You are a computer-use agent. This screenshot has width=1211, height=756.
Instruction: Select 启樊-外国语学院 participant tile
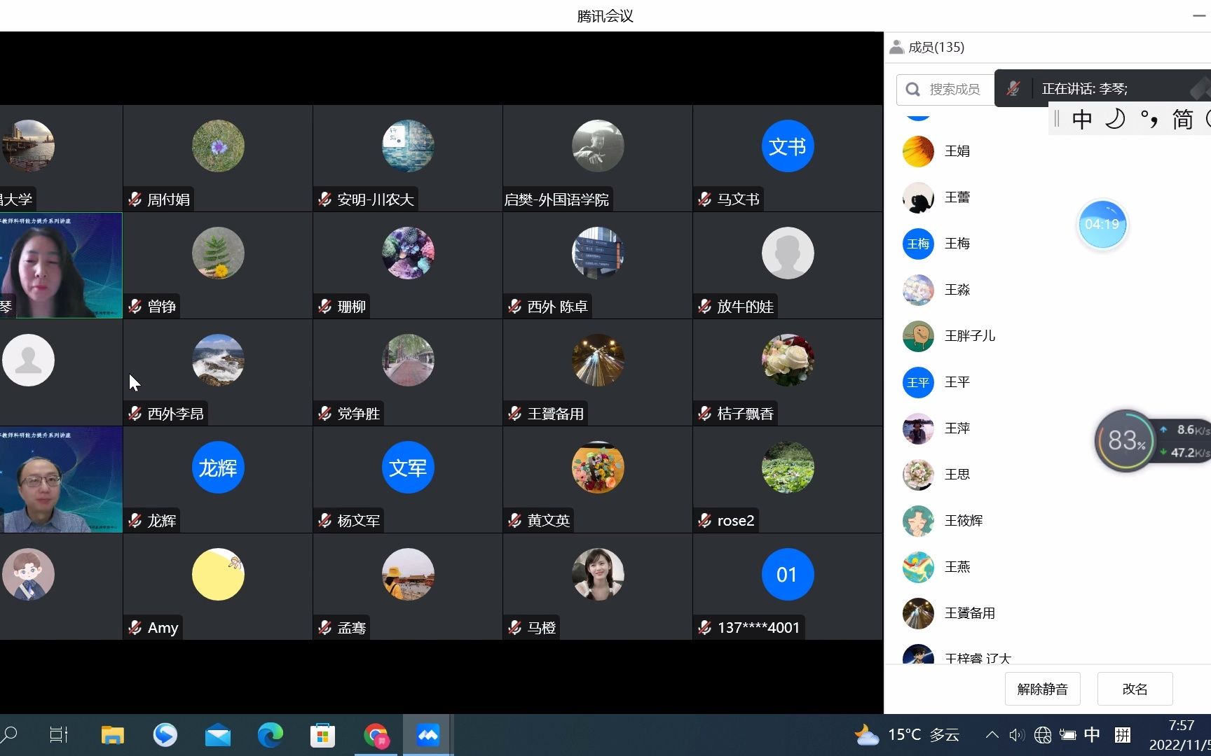click(598, 159)
